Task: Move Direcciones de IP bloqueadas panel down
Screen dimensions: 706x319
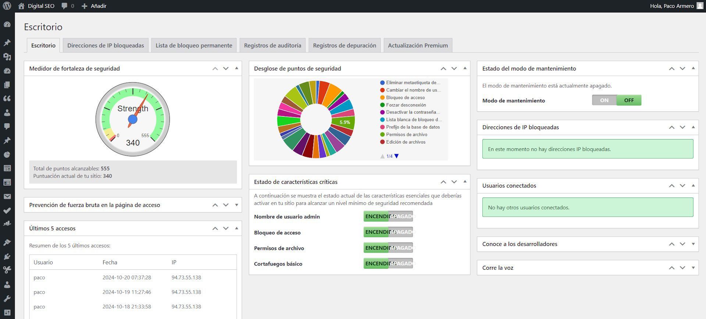Action: (x=682, y=127)
